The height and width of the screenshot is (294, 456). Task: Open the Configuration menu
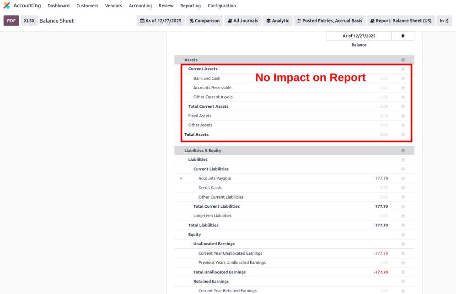[221, 6]
